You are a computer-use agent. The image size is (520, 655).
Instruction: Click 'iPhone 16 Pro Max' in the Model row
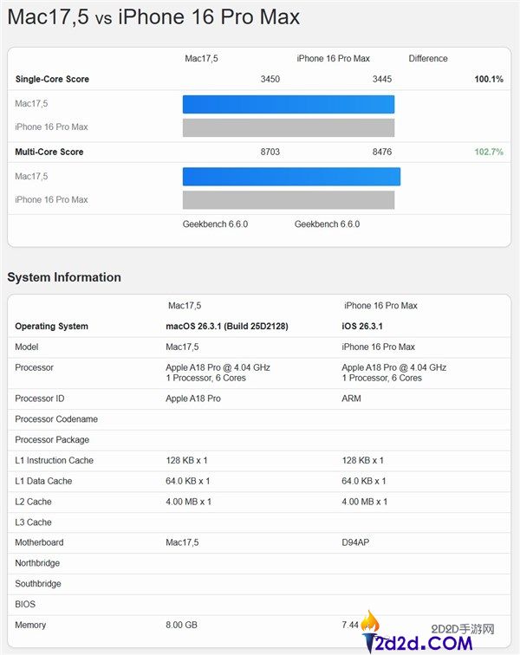coord(378,347)
